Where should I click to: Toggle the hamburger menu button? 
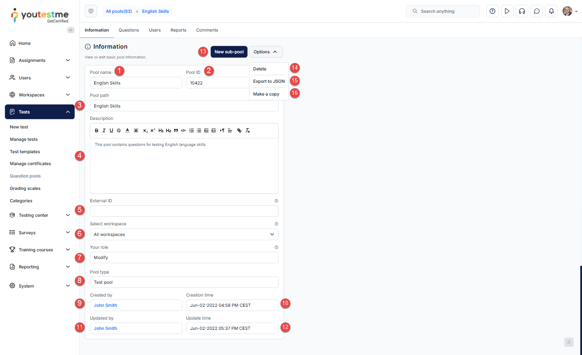pyautogui.click(x=91, y=11)
